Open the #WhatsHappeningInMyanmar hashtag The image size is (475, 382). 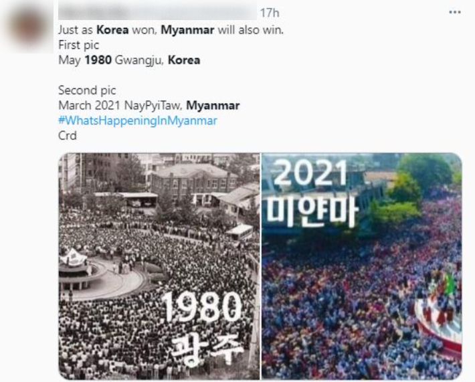click(x=137, y=120)
